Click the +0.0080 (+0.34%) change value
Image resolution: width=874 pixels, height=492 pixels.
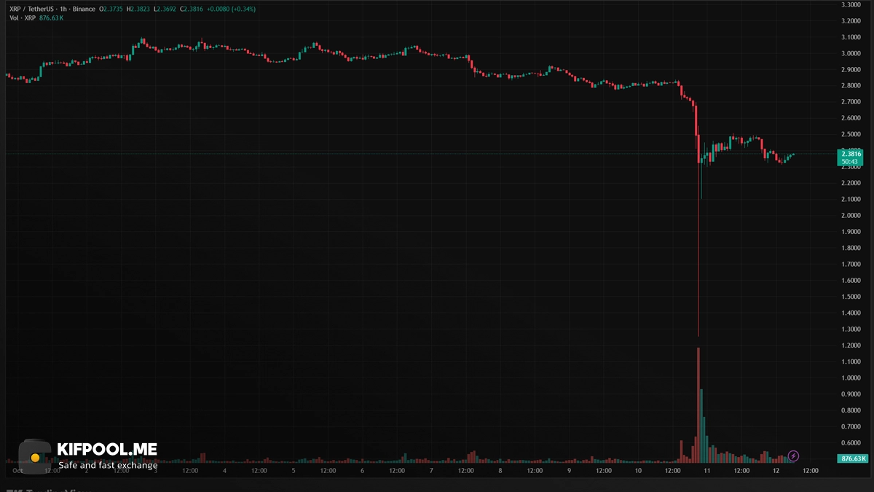pyautogui.click(x=232, y=9)
